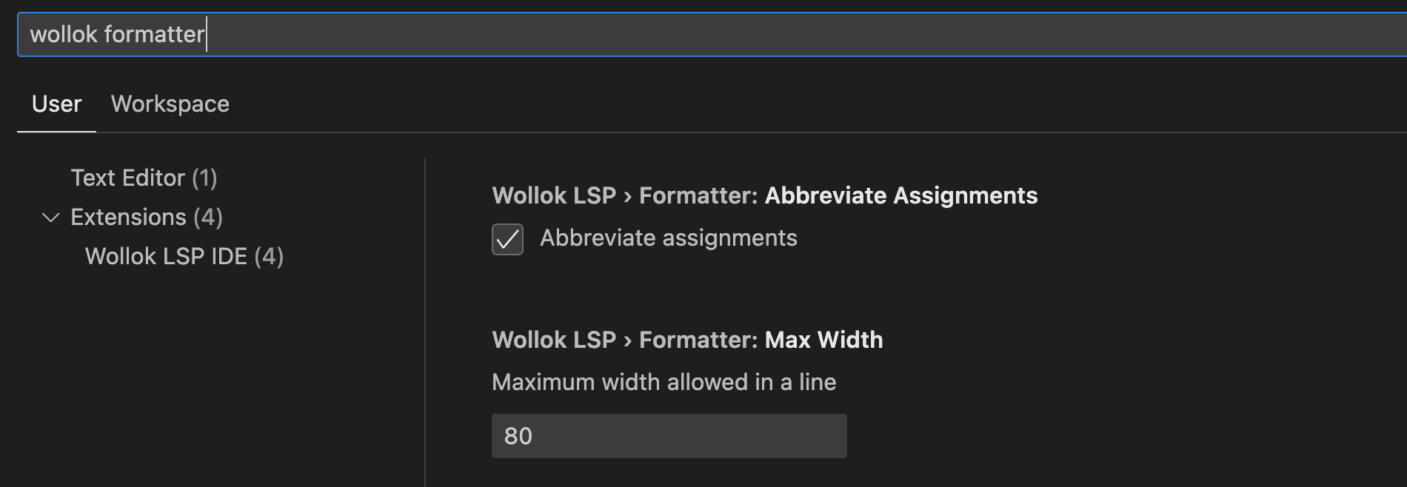Click the count "(1)" beside Text Editor
The width and height of the screenshot is (1407, 487).
(204, 178)
